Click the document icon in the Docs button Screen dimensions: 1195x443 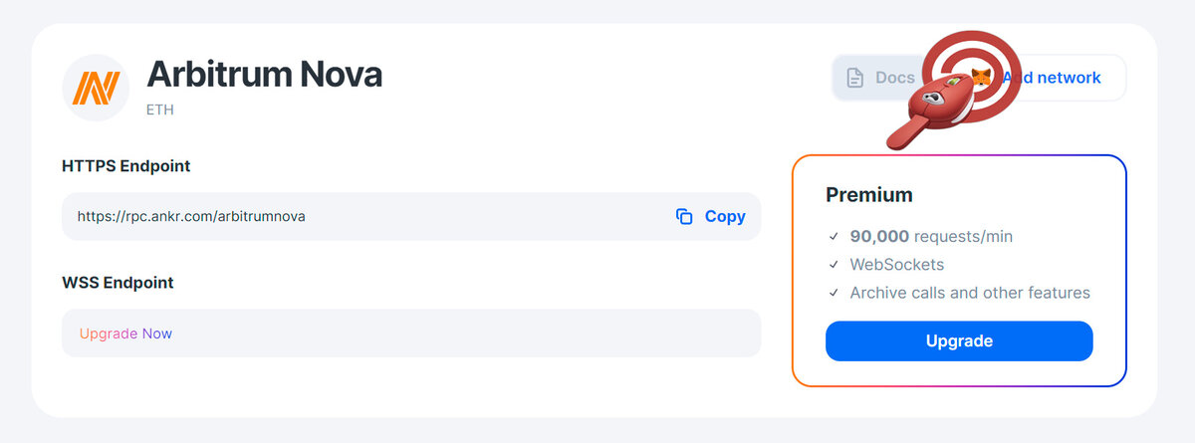pyautogui.click(x=854, y=78)
